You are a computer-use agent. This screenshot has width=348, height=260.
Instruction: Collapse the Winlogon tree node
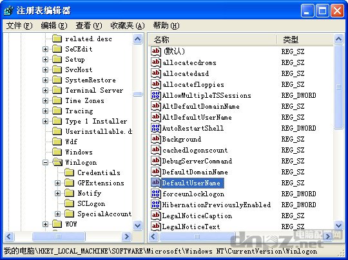coord(45,162)
